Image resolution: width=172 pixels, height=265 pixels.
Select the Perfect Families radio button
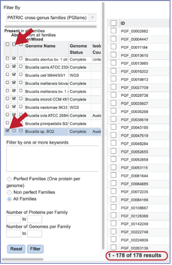click(x=9, y=179)
